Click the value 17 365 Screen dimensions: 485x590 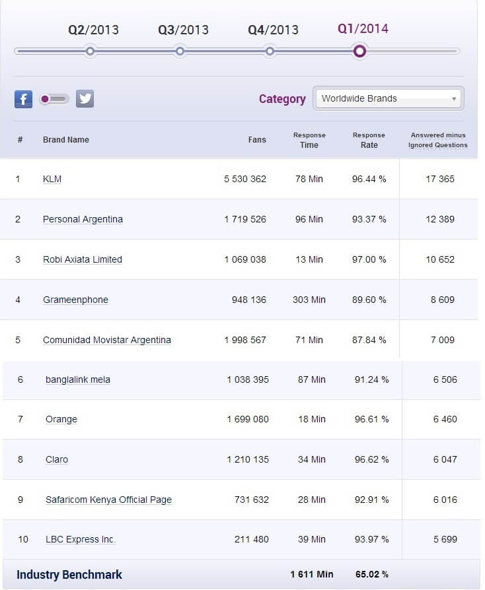[440, 179]
